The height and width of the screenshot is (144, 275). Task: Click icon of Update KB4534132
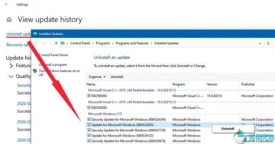(x=89, y=136)
